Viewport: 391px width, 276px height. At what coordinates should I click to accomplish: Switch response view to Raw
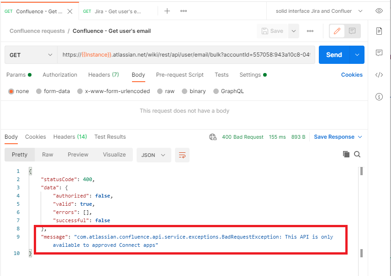coord(48,155)
